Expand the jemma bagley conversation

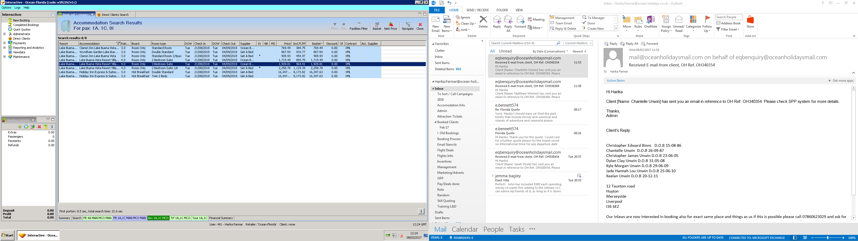[x=493, y=175]
